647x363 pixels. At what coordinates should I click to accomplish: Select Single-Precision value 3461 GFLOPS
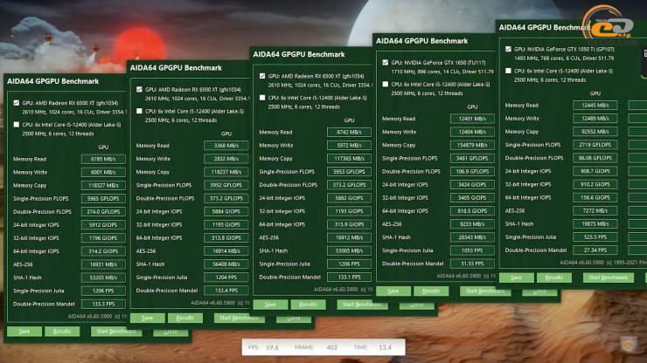pyautogui.click(x=472, y=158)
